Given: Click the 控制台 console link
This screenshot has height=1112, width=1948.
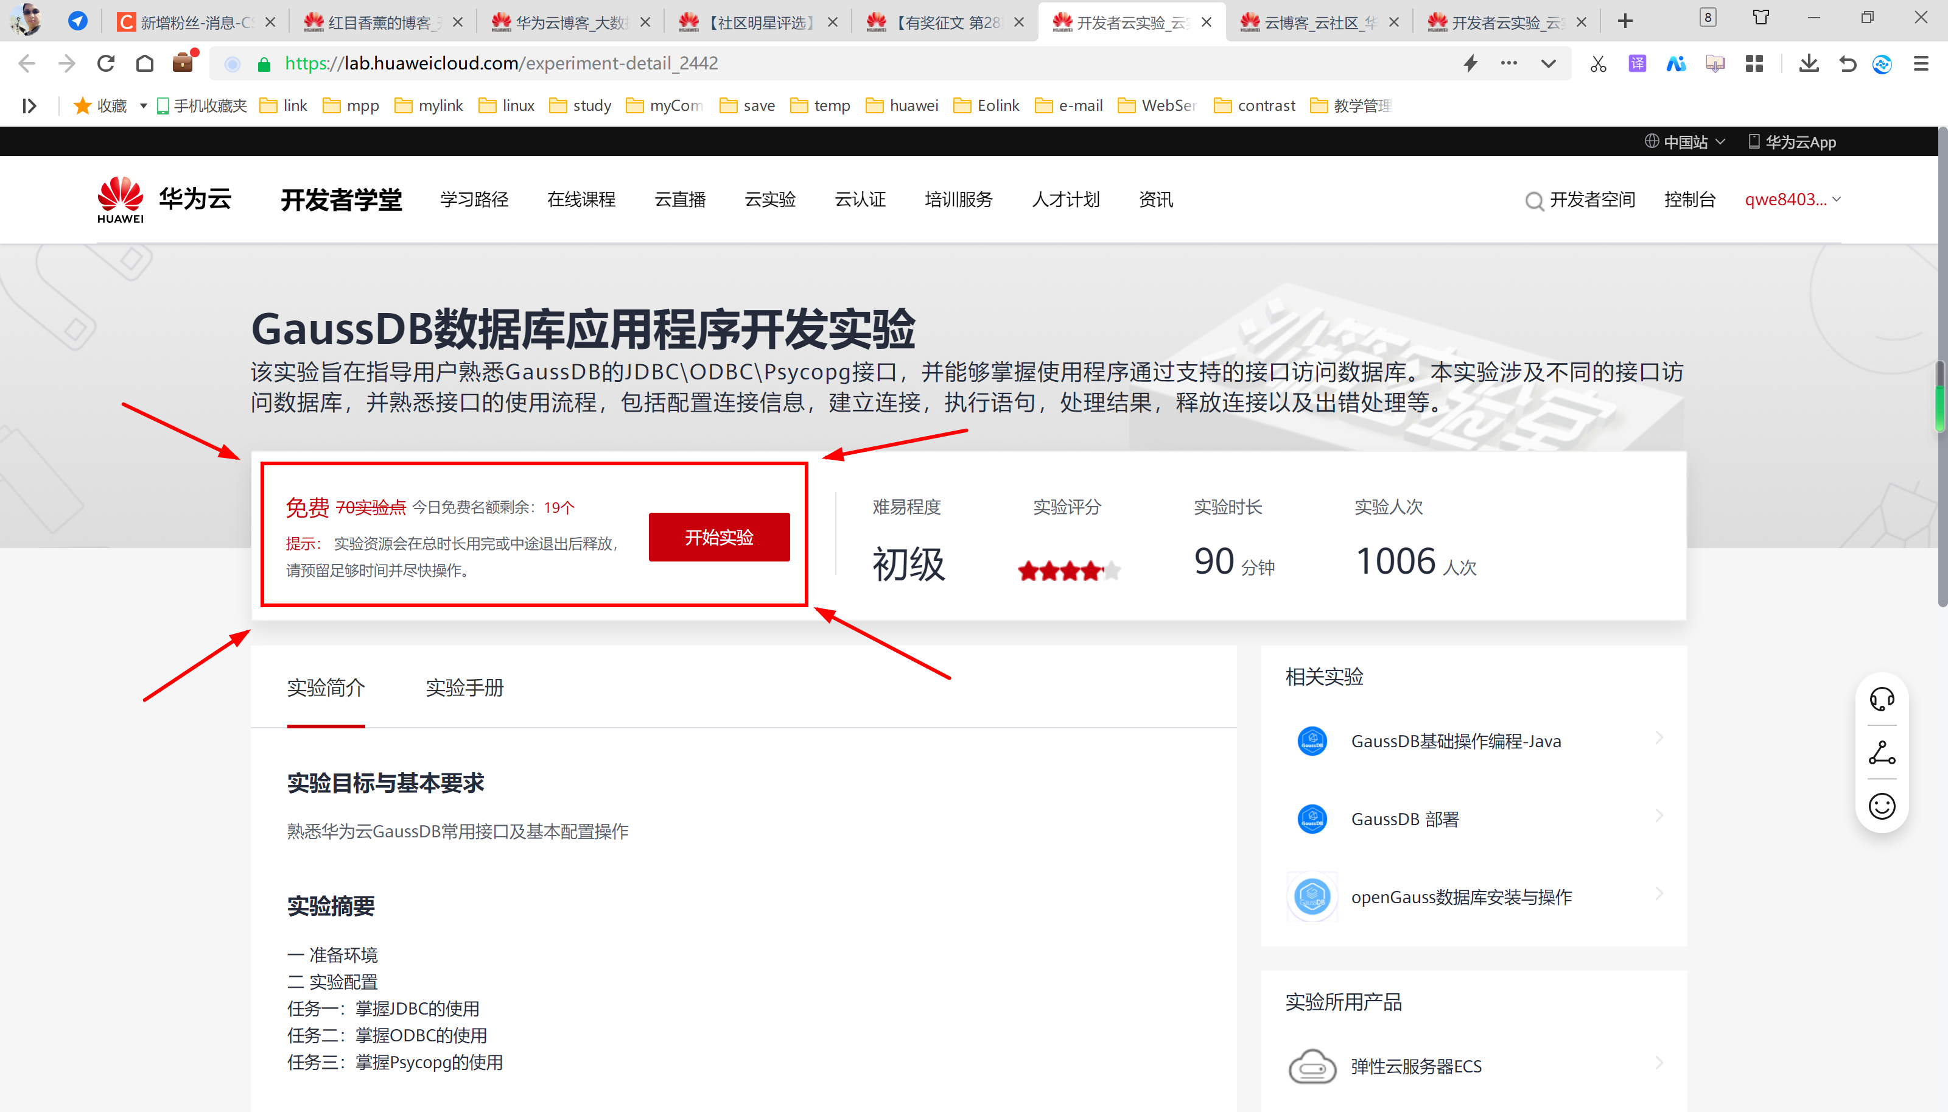Looking at the screenshot, I should pyautogui.click(x=1689, y=200).
